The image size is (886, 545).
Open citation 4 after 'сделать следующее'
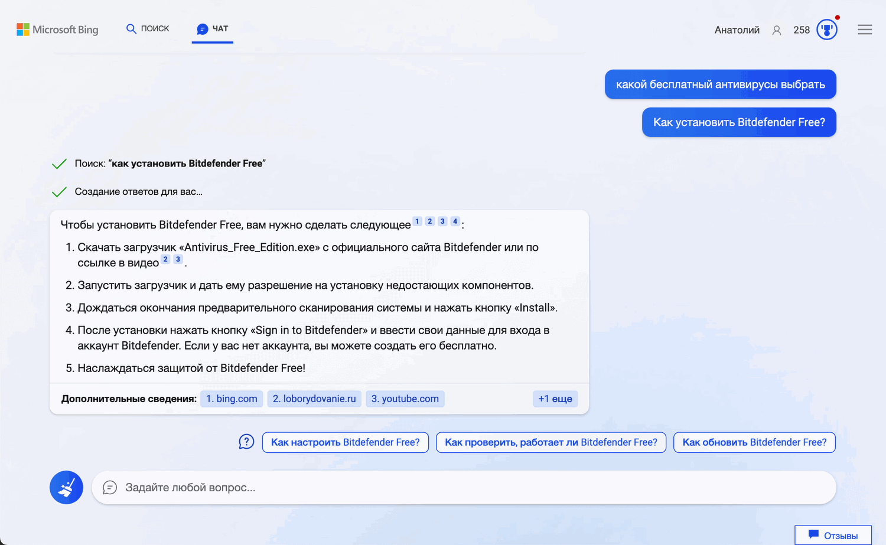[x=455, y=221]
